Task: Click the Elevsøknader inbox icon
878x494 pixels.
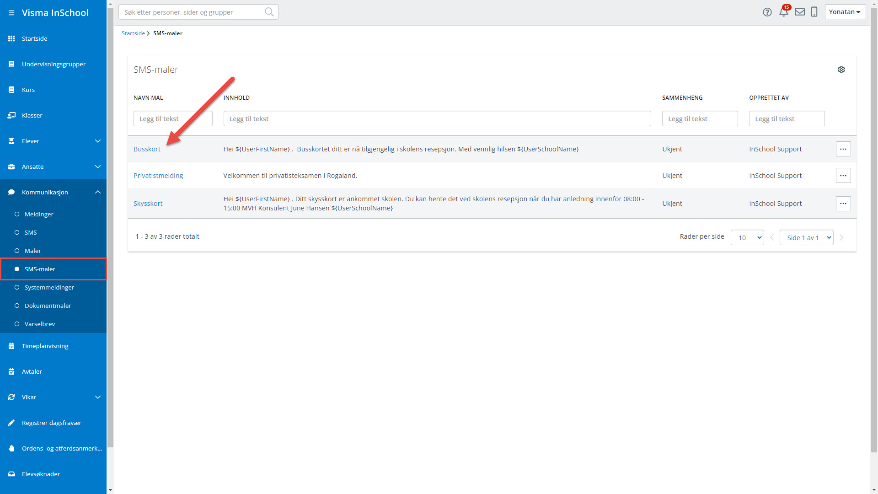Action: (x=11, y=474)
